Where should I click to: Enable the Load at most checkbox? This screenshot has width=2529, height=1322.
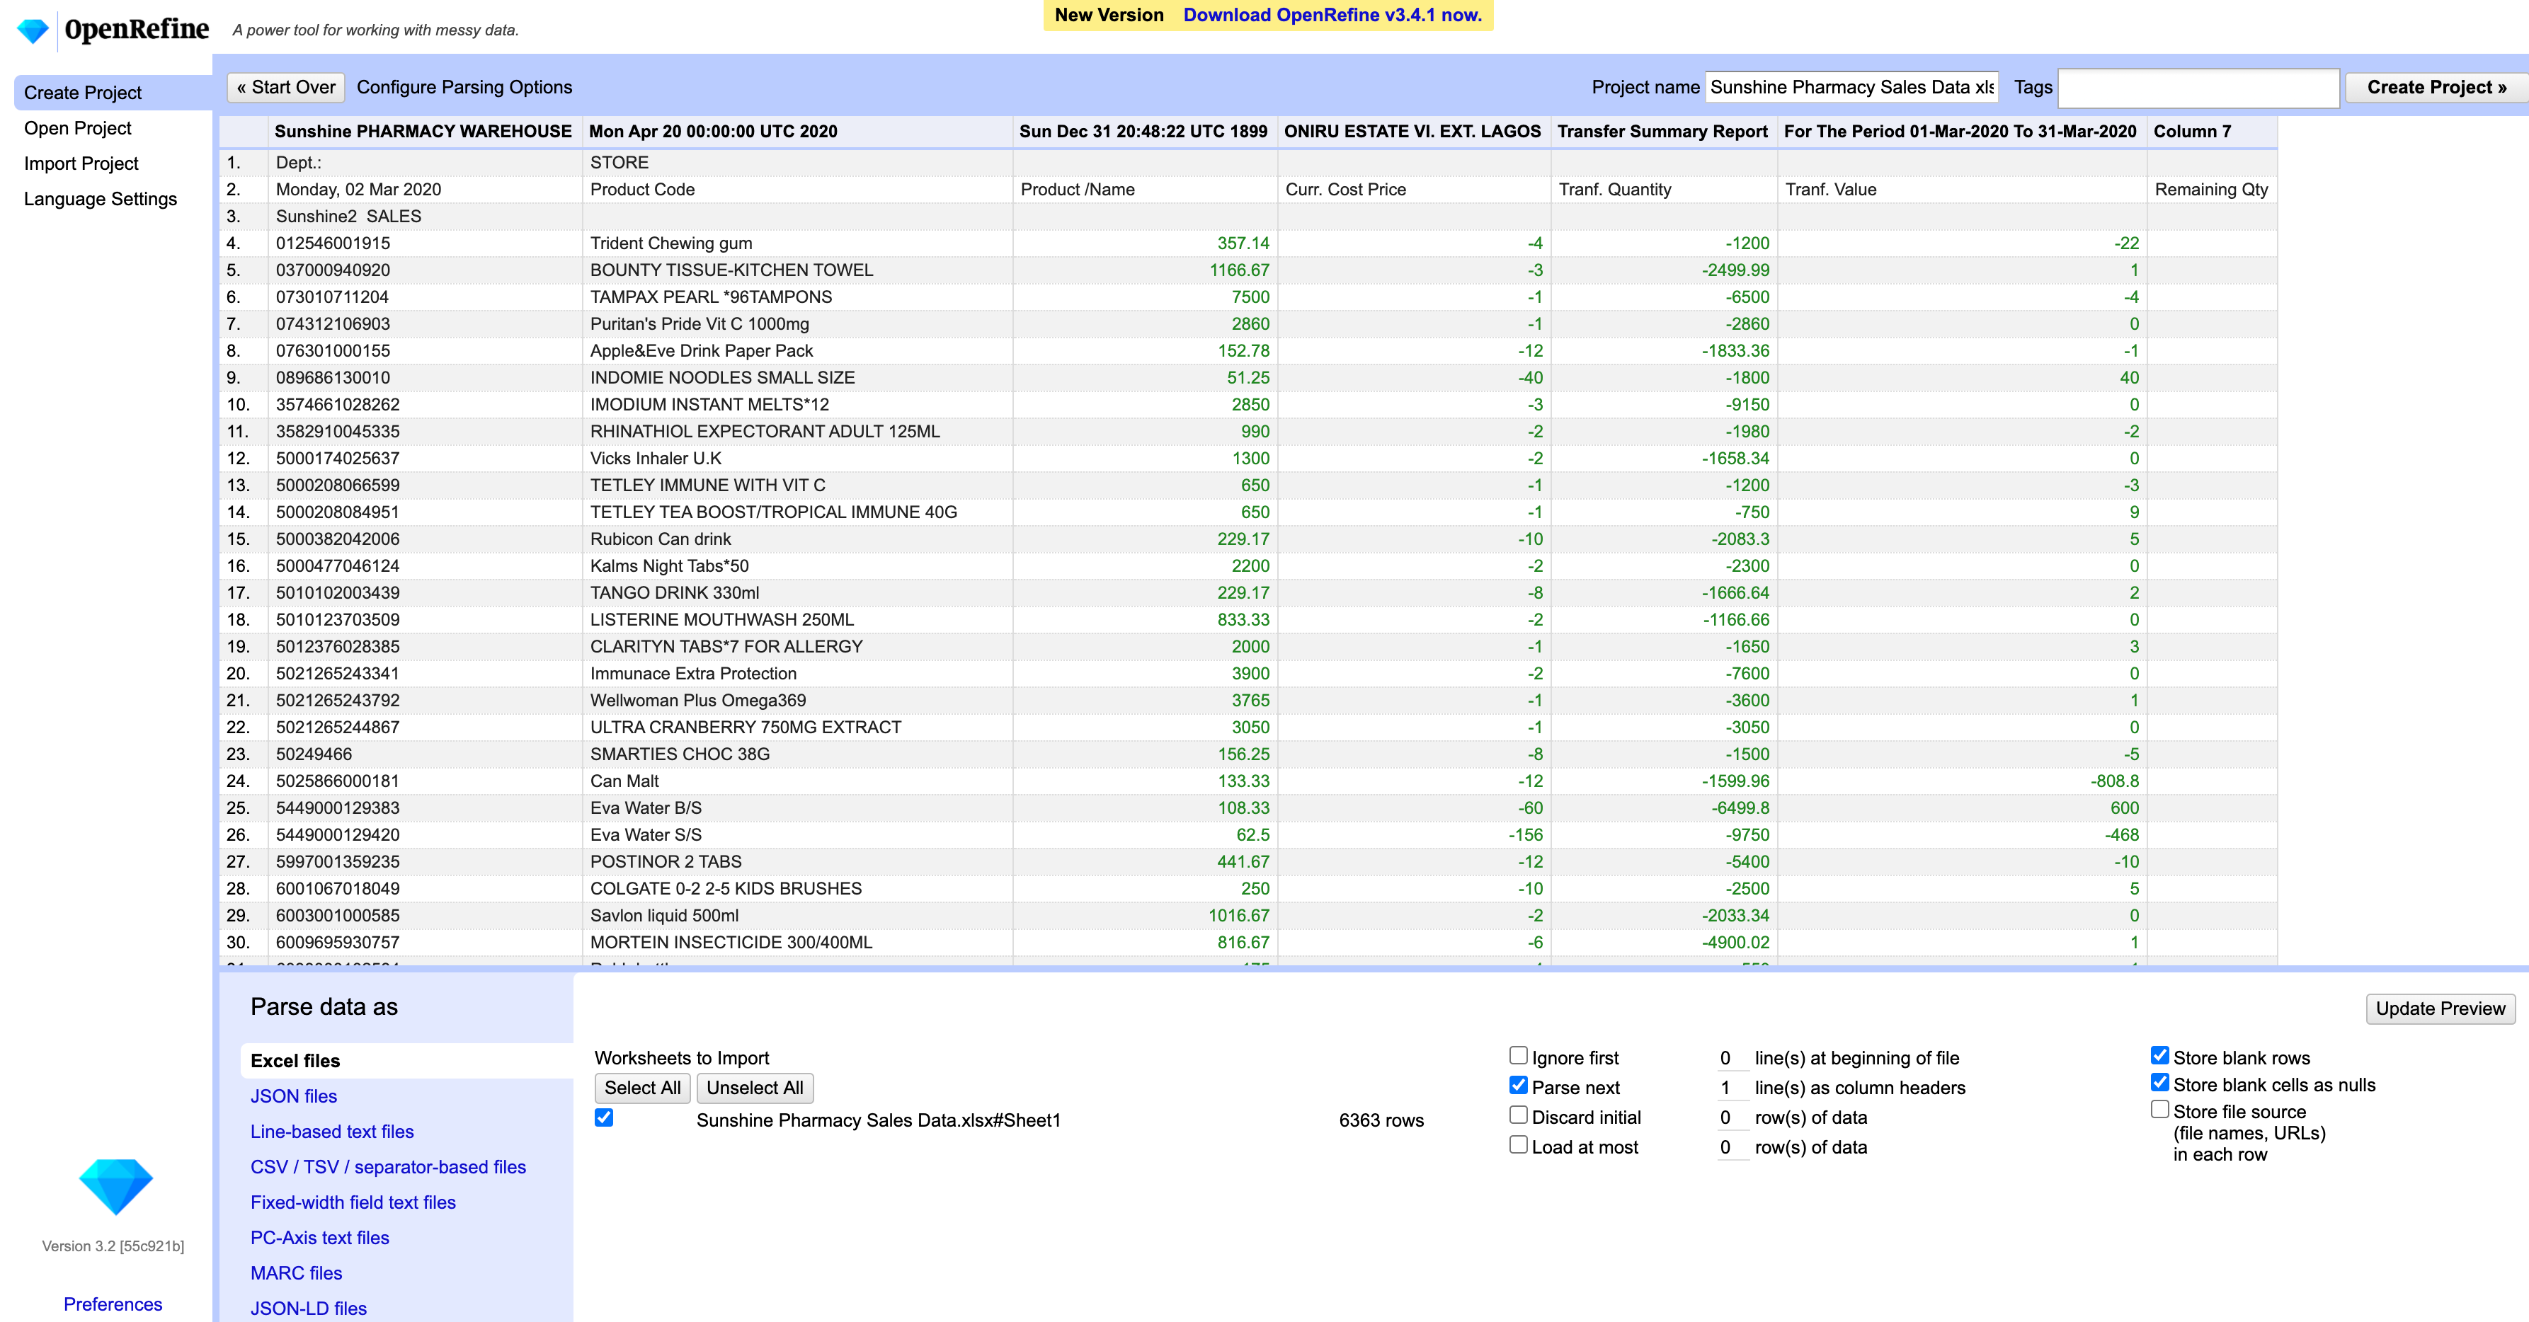coord(1518,1145)
